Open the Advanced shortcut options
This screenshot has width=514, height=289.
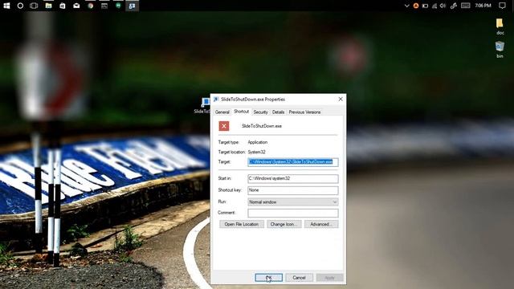(321, 225)
